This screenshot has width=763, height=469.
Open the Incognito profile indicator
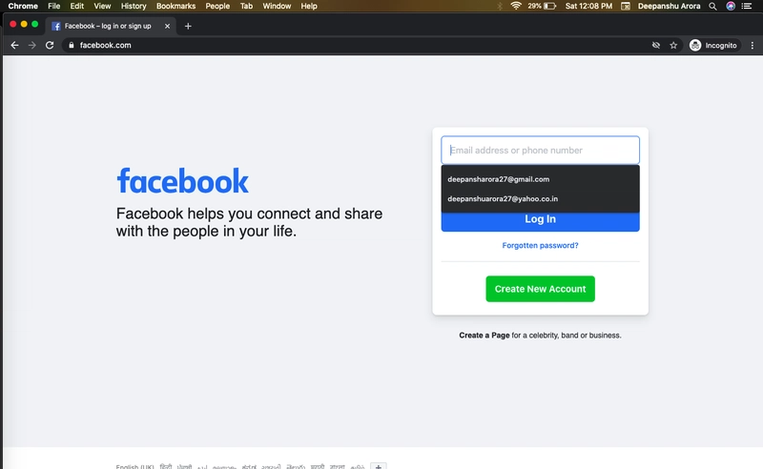(x=713, y=45)
